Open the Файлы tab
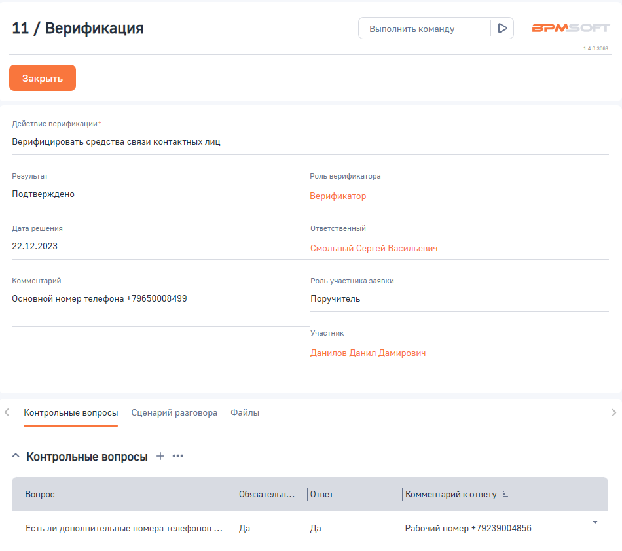 [245, 413]
